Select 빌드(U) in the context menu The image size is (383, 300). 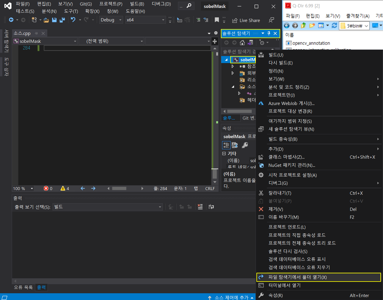pos(319,55)
